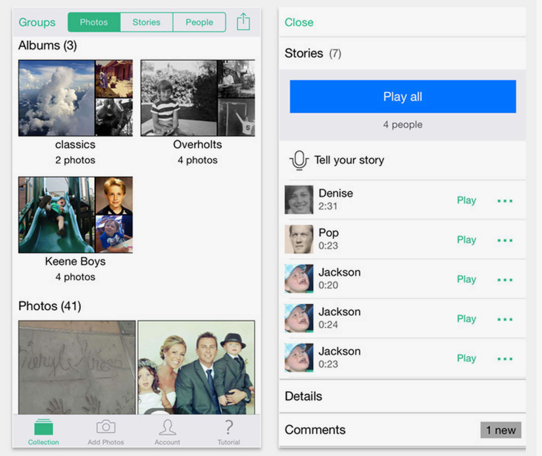Tap the microphone to tell your story
This screenshot has width=542, height=456.
tap(299, 160)
